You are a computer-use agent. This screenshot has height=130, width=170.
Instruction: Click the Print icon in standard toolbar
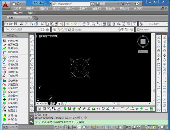click(x=22, y=24)
